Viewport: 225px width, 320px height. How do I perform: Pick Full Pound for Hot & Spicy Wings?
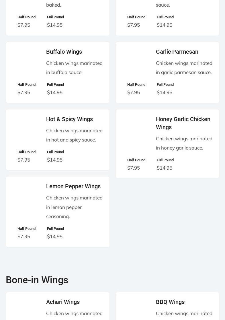click(x=55, y=160)
